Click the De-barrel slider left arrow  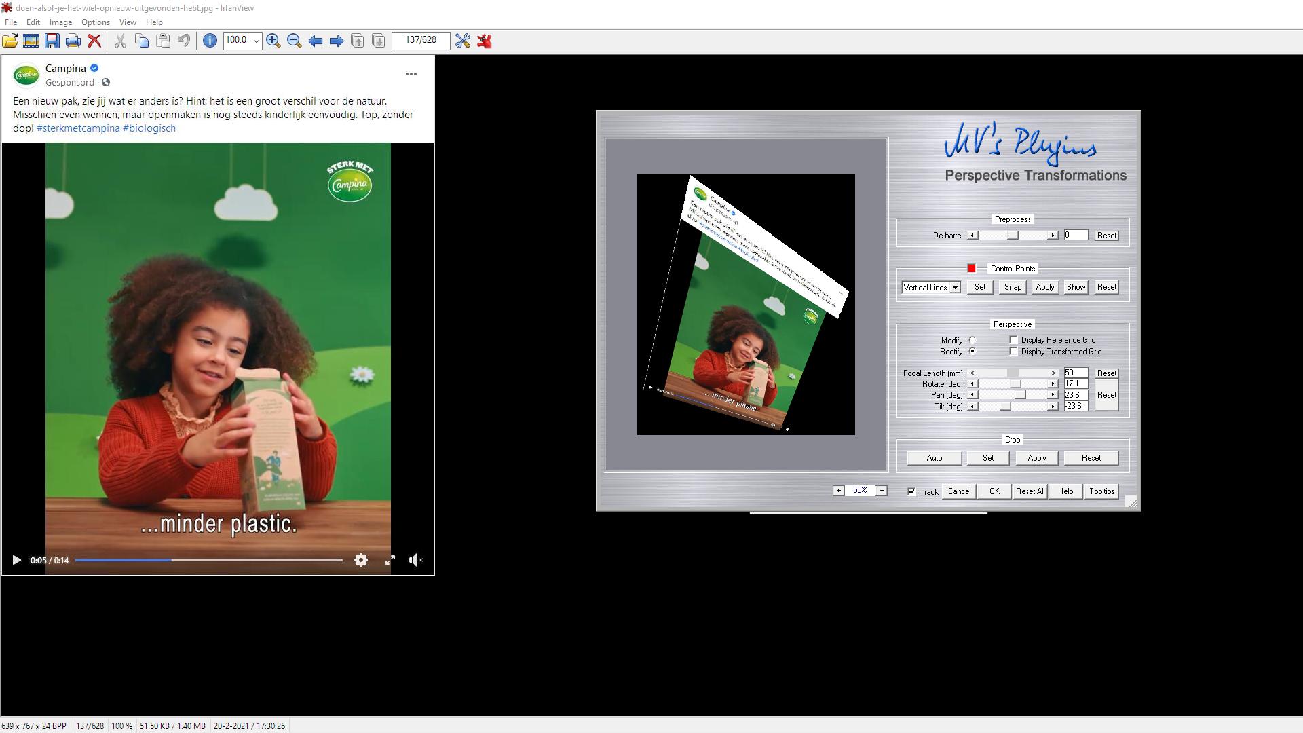[x=972, y=236]
